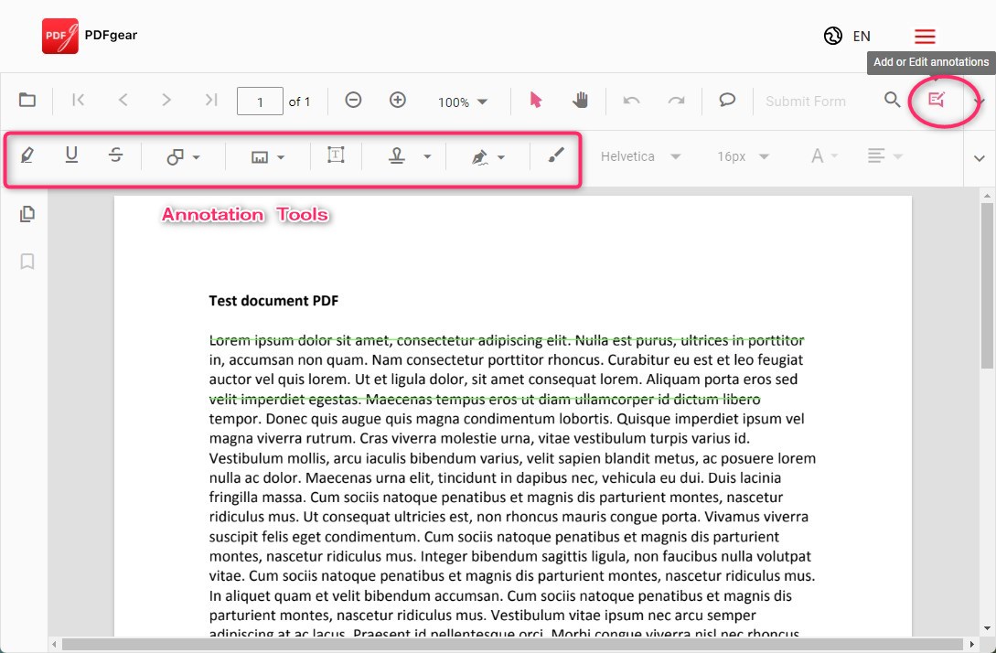
Task: Open the Helvetica font dropdown
Action: [x=640, y=155]
